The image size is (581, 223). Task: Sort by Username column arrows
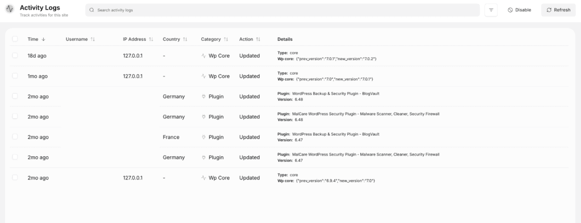click(92, 39)
